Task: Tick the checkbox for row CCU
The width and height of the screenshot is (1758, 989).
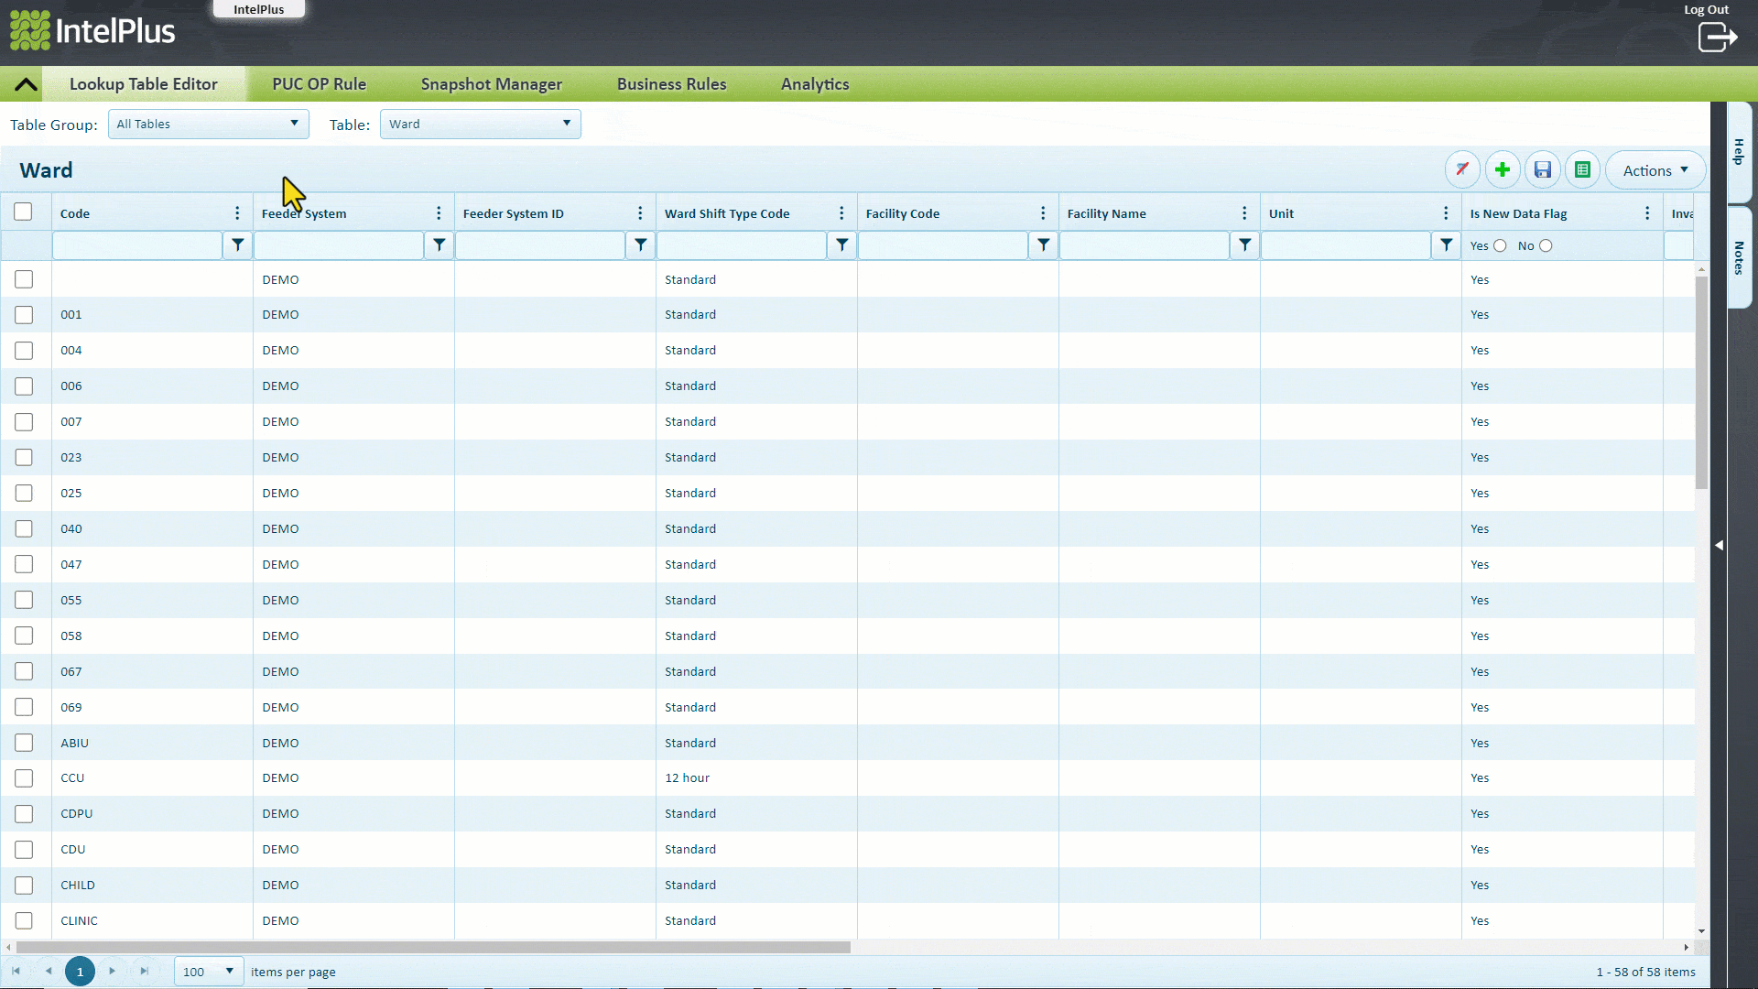Action: tap(24, 778)
